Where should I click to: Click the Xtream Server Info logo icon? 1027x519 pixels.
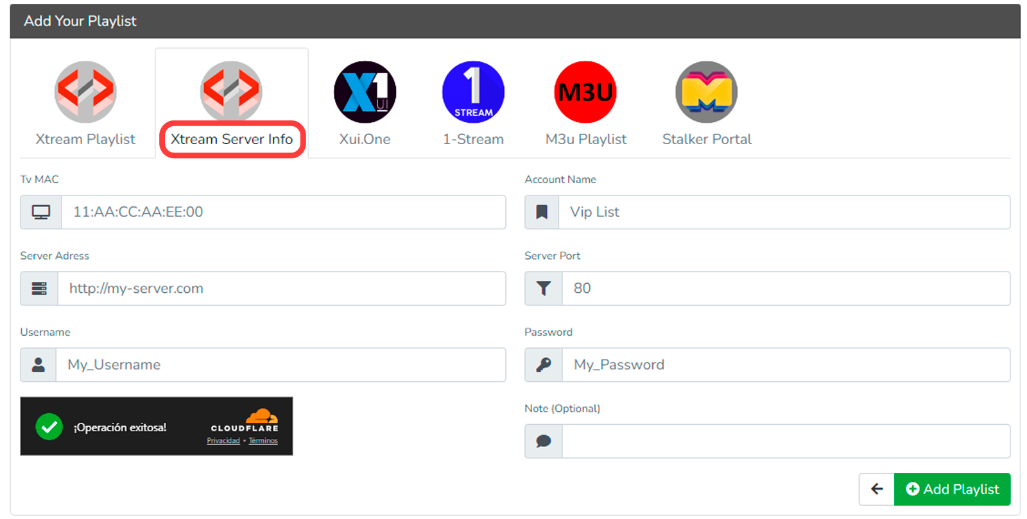pos(231,92)
